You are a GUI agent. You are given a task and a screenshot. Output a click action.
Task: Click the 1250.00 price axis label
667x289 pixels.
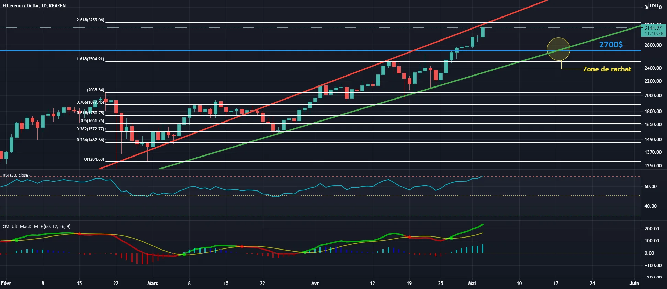coord(653,166)
